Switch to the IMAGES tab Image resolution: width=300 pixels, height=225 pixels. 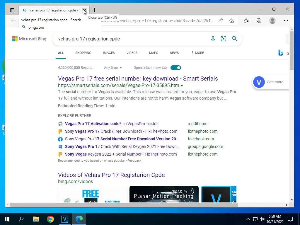(109, 53)
